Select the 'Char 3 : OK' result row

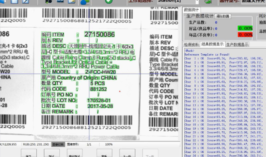[x=224, y=66]
